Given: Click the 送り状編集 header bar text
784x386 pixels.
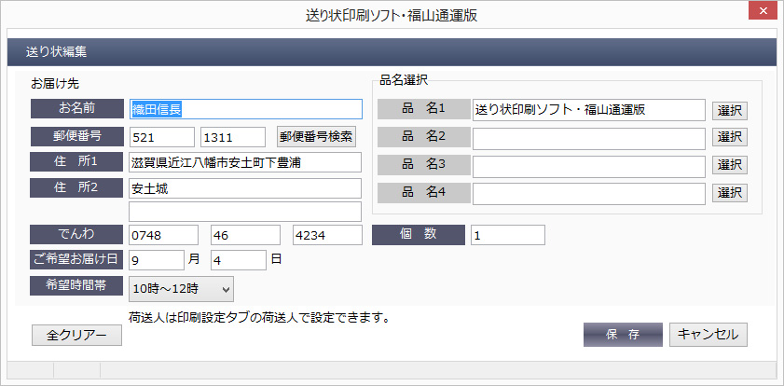Looking at the screenshot, I should coord(57,52).
